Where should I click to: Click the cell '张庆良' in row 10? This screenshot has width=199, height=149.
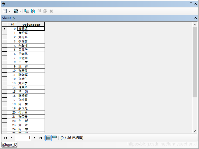coord(31,71)
